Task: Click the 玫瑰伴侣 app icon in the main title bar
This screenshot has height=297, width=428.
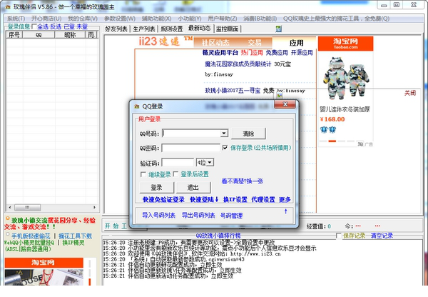Action: click(x=8, y=7)
